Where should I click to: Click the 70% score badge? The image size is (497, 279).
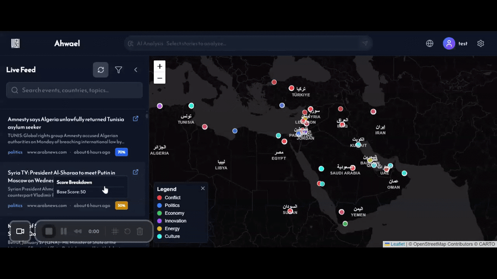pos(121,152)
